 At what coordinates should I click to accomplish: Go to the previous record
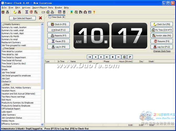(x=95, y=57)
